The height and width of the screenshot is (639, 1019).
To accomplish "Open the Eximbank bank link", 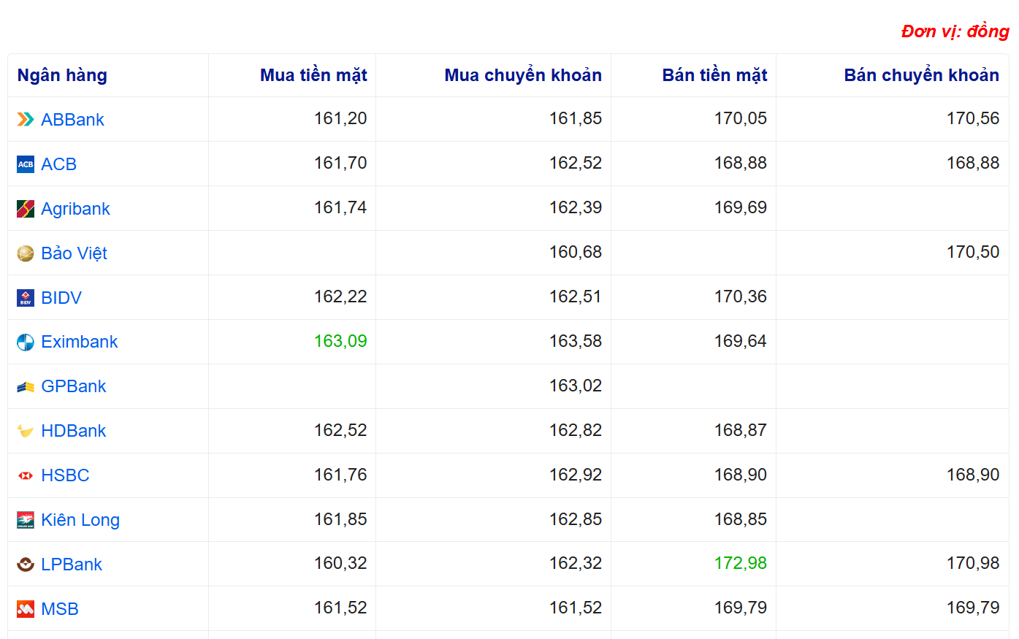I will (79, 342).
